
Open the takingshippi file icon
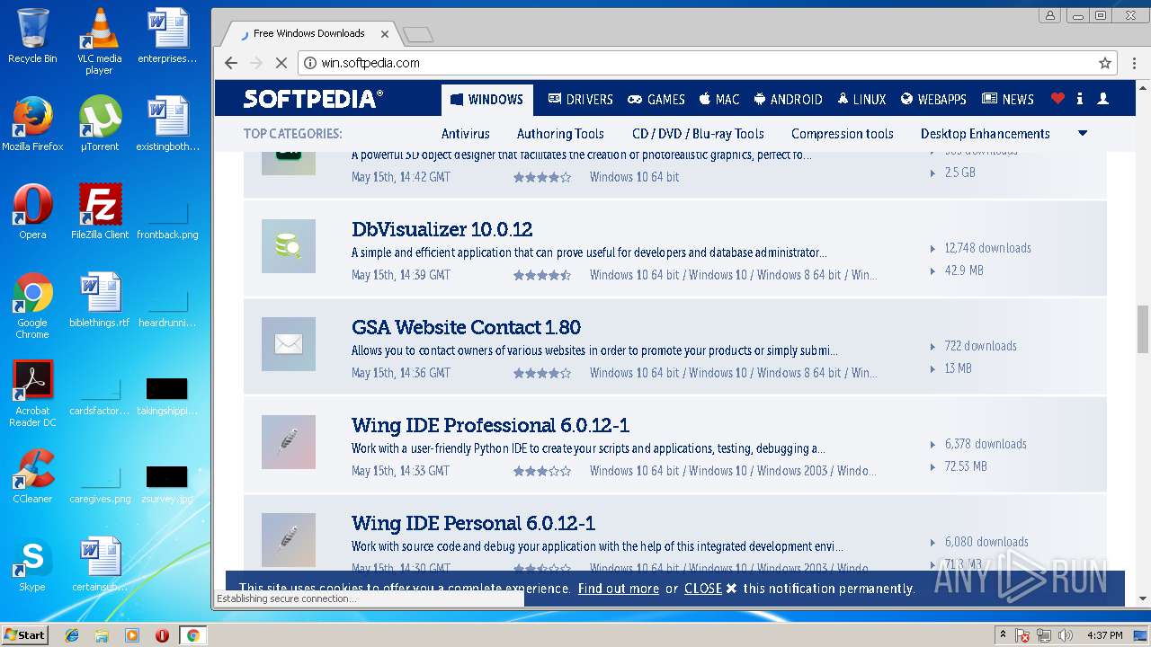point(167,397)
